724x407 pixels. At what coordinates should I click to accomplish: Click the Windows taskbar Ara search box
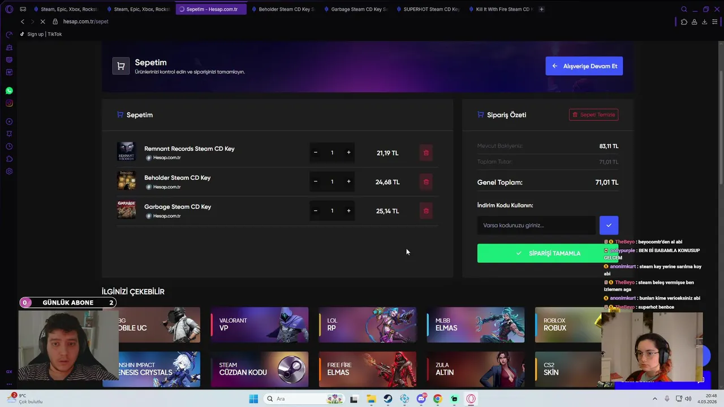tap(304, 399)
